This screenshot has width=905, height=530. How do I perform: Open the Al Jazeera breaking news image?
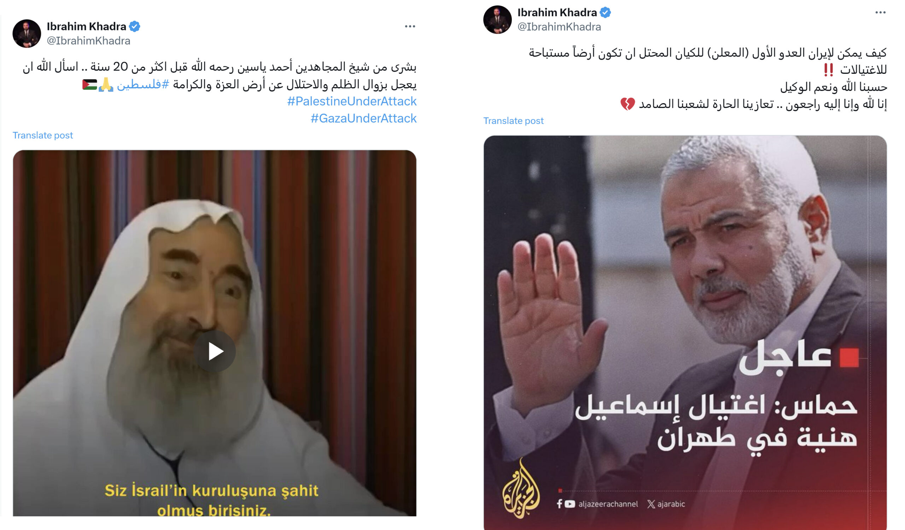[685, 332]
